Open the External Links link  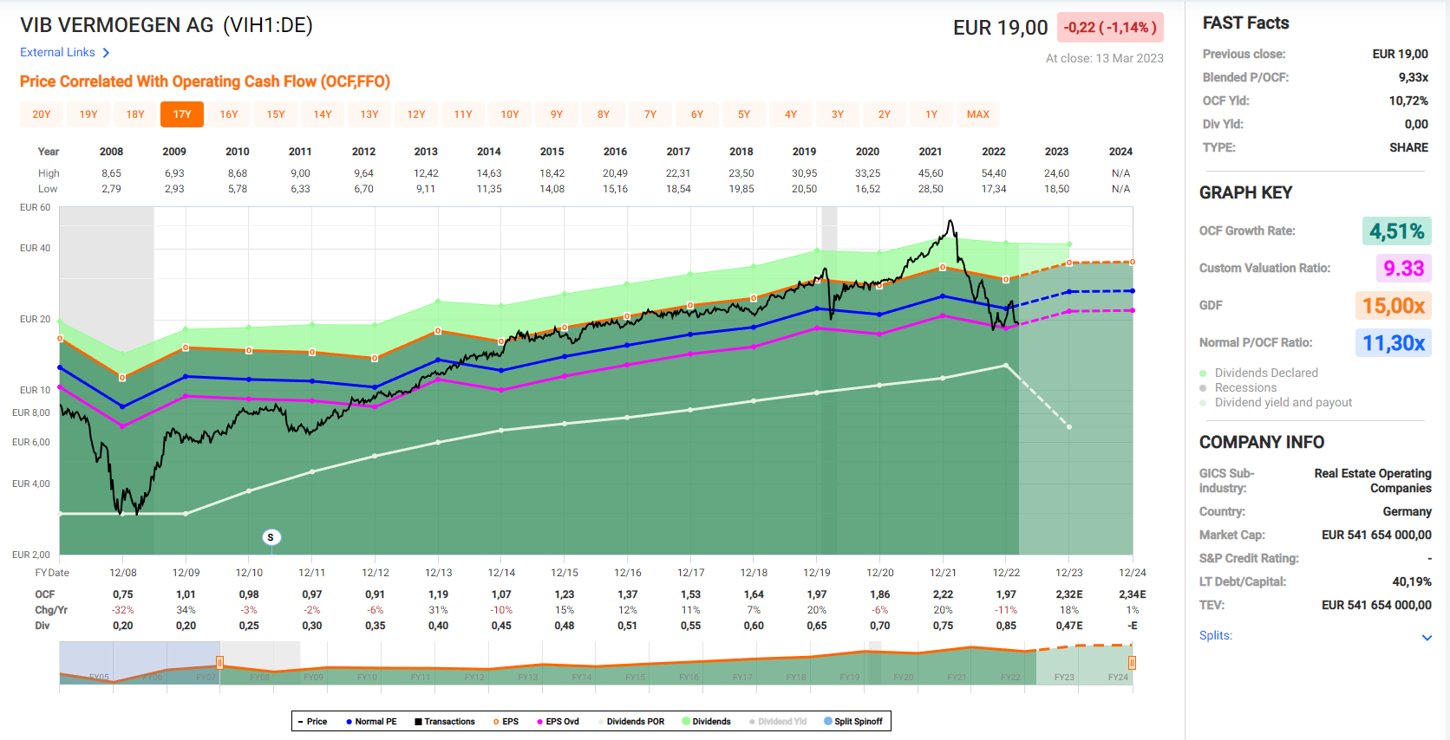(x=58, y=53)
